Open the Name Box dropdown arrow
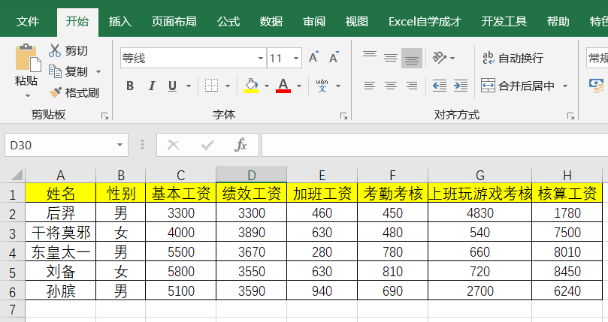 coord(119,145)
